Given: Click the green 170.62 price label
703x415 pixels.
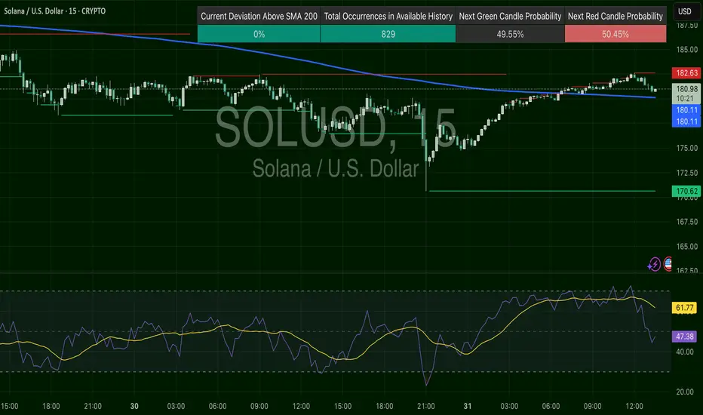Looking at the screenshot, I should 686,191.
